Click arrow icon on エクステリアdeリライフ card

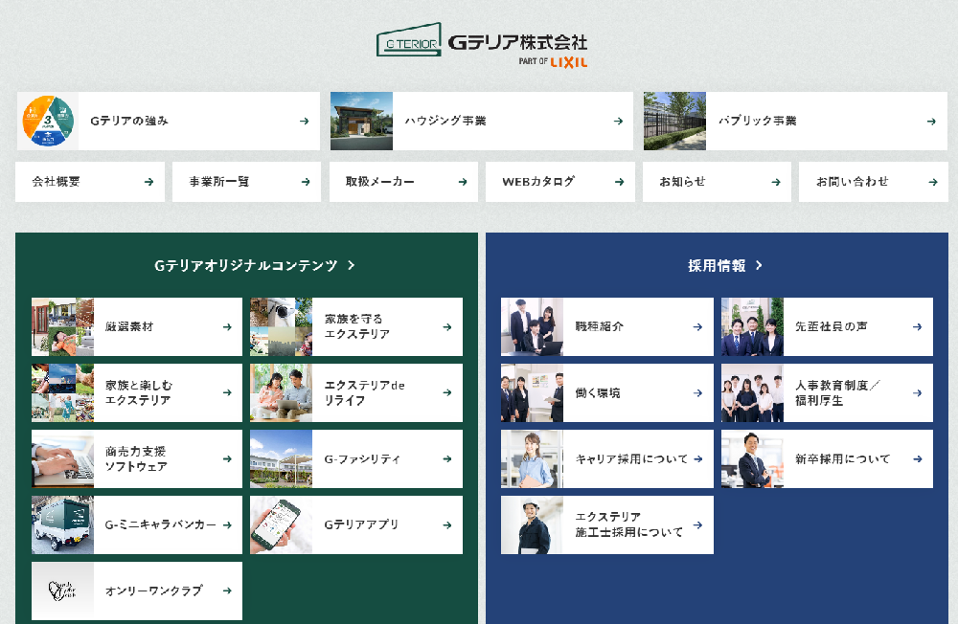point(447,392)
